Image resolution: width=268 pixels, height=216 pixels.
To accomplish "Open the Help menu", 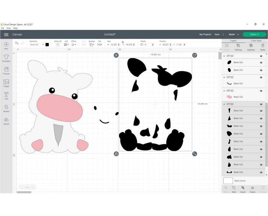I will [16, 28].
